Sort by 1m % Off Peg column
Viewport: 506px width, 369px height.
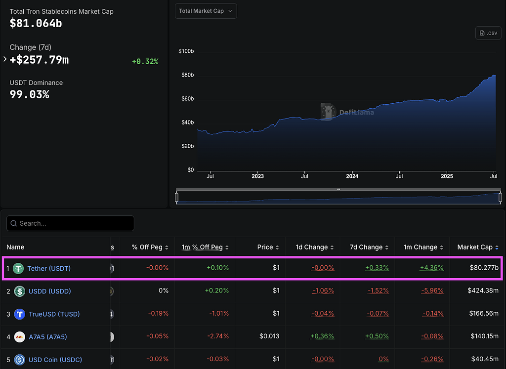click(x=205, y=247)
